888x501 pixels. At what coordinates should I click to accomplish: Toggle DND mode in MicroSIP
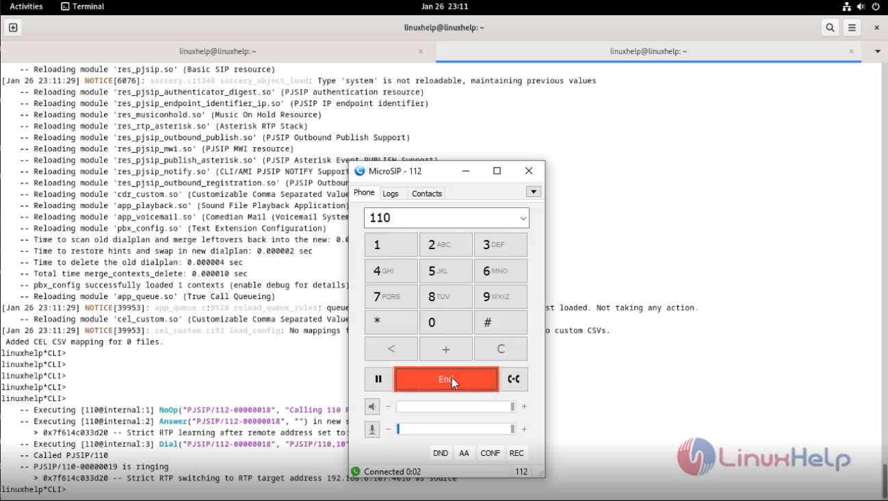[x=441, y=453]
